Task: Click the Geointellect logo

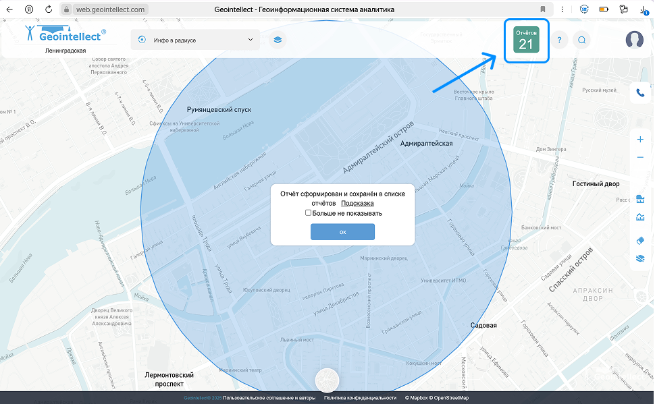Action: (65, 35)
